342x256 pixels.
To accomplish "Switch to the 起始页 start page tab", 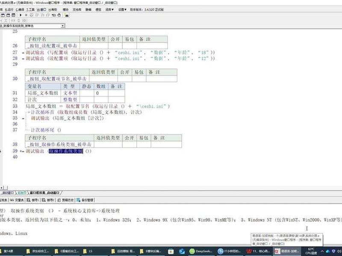I will tap(22, 193).
